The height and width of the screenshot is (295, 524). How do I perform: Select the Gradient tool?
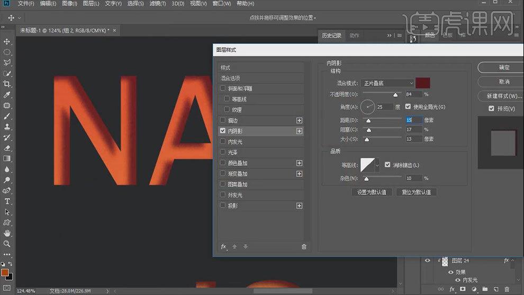pos(7,158)
